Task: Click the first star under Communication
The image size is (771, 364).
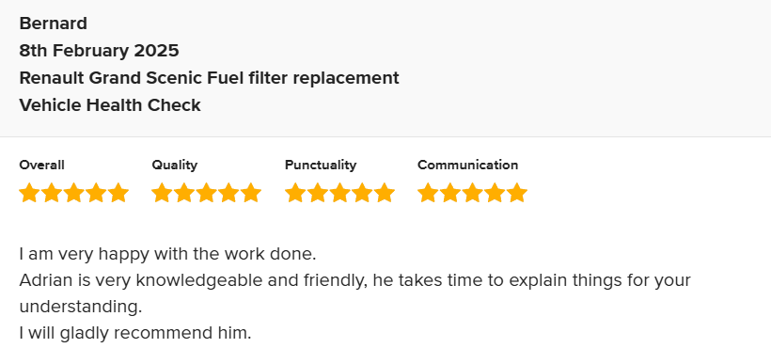Action: [427, 193]
